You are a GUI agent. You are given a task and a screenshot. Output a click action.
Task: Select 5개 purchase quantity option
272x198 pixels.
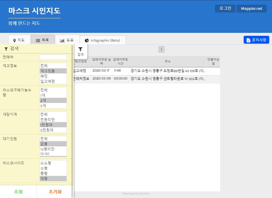53,106
